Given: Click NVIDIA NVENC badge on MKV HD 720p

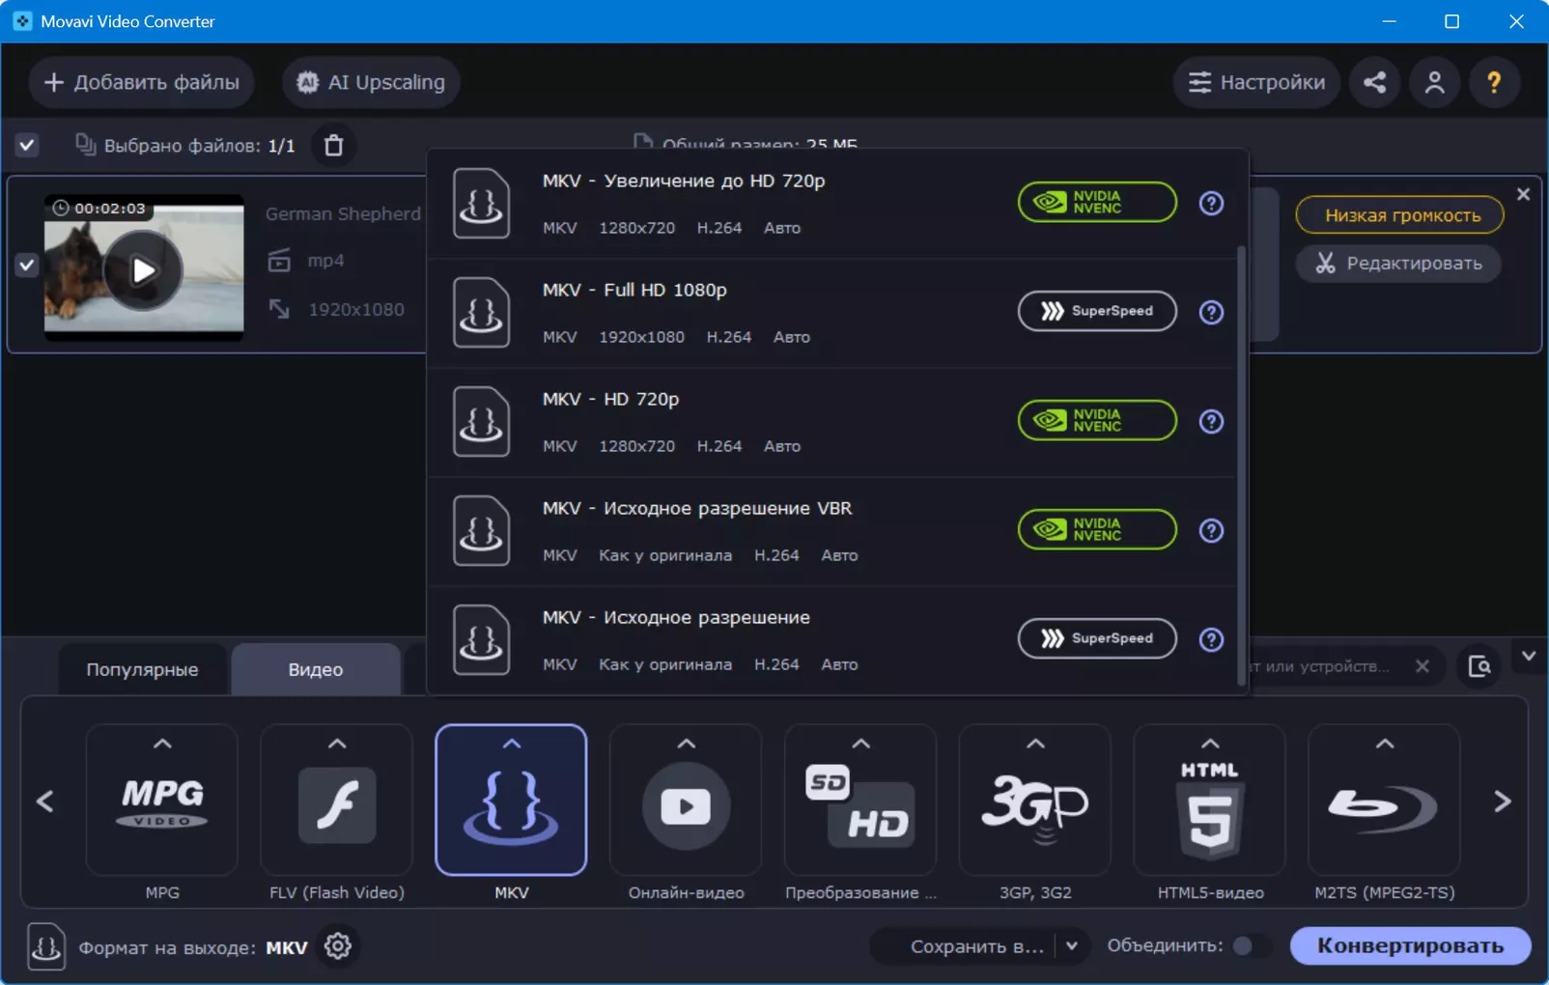Looking at the screenshot, I should pyautogui.click(x=1097, y=420).
